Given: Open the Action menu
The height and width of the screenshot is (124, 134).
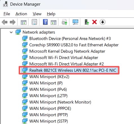Looking at the screenshot, I should pos(21,14).
